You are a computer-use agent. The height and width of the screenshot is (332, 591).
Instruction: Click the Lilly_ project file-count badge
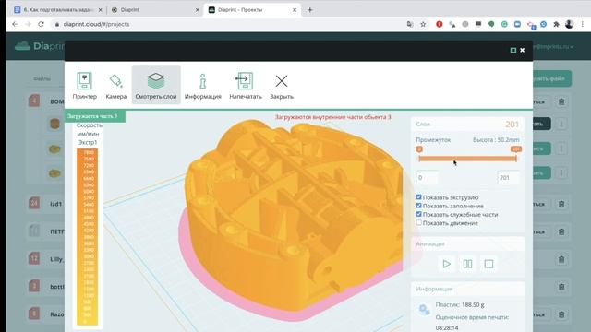tap(34, 258)
